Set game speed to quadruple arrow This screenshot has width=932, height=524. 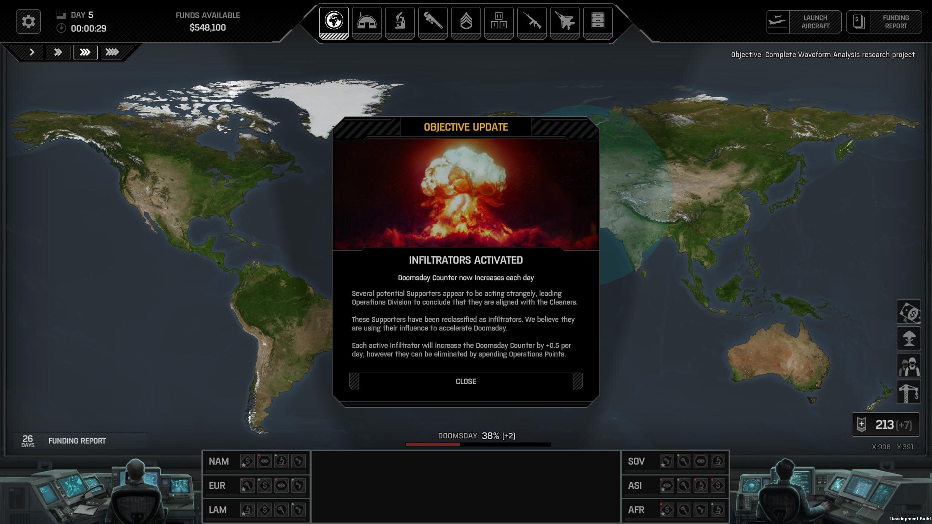112,52
